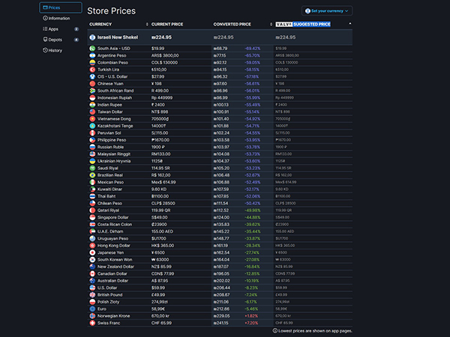Image resolution: width=450 pixels, height=337 pixels.
Task: Open the Information sidebar item
Action: (x=56, y=18)
